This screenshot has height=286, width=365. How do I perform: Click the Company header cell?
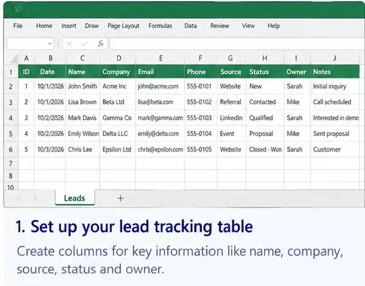click(x=118, y=72)
